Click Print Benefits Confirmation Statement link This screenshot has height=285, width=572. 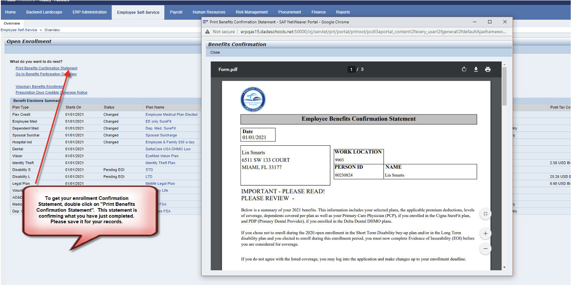pos(46,68)
